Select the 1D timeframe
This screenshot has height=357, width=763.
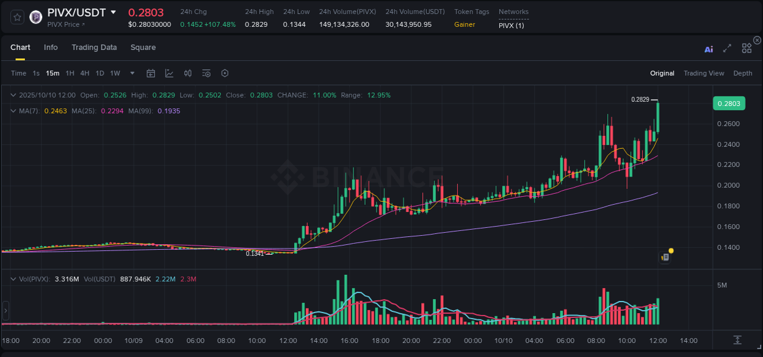point(99,73)
